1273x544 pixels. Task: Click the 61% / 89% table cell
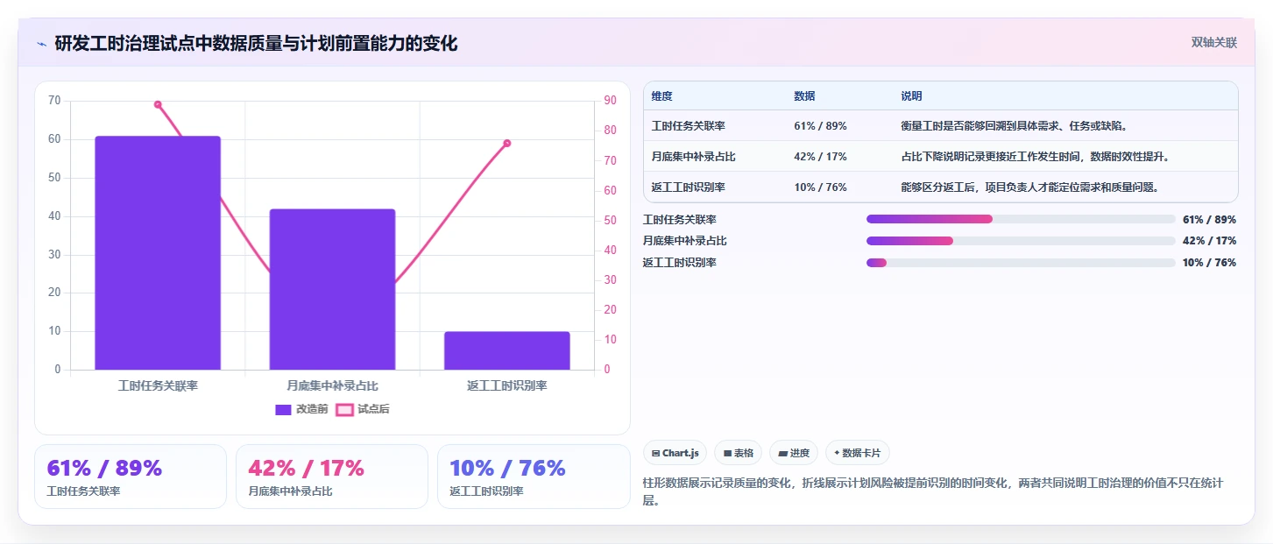(x=820, y=126)
